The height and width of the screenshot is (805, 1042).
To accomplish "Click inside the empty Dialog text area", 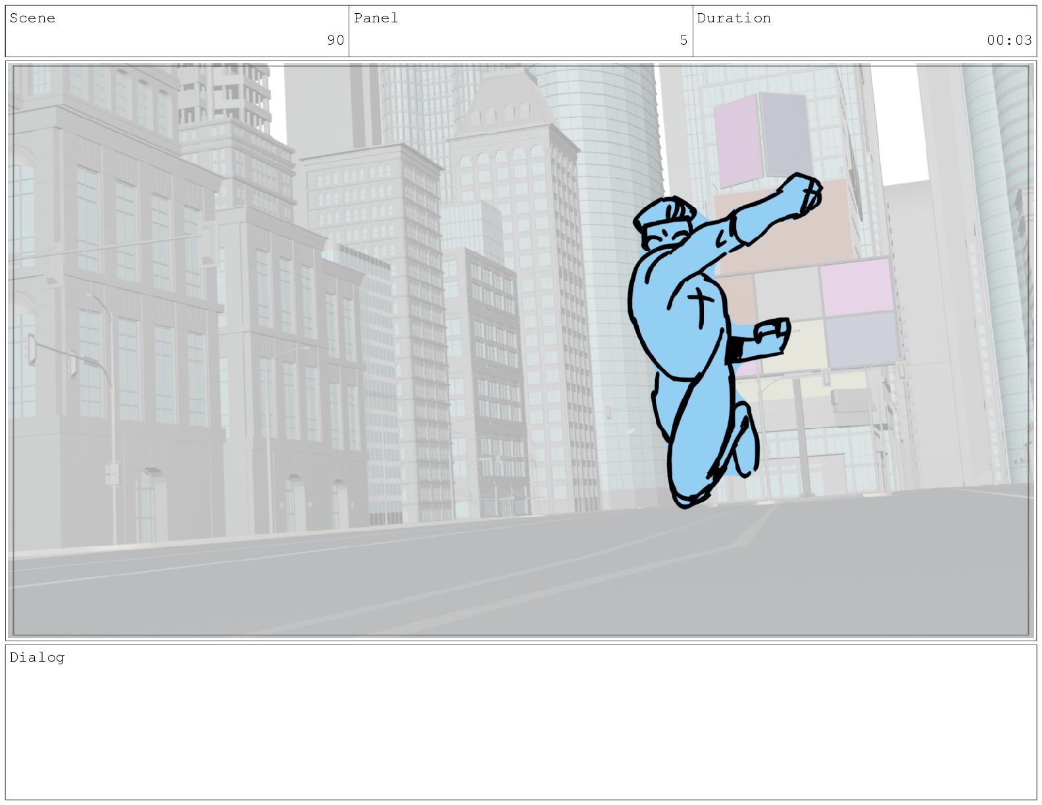I will tap(520, 730).
